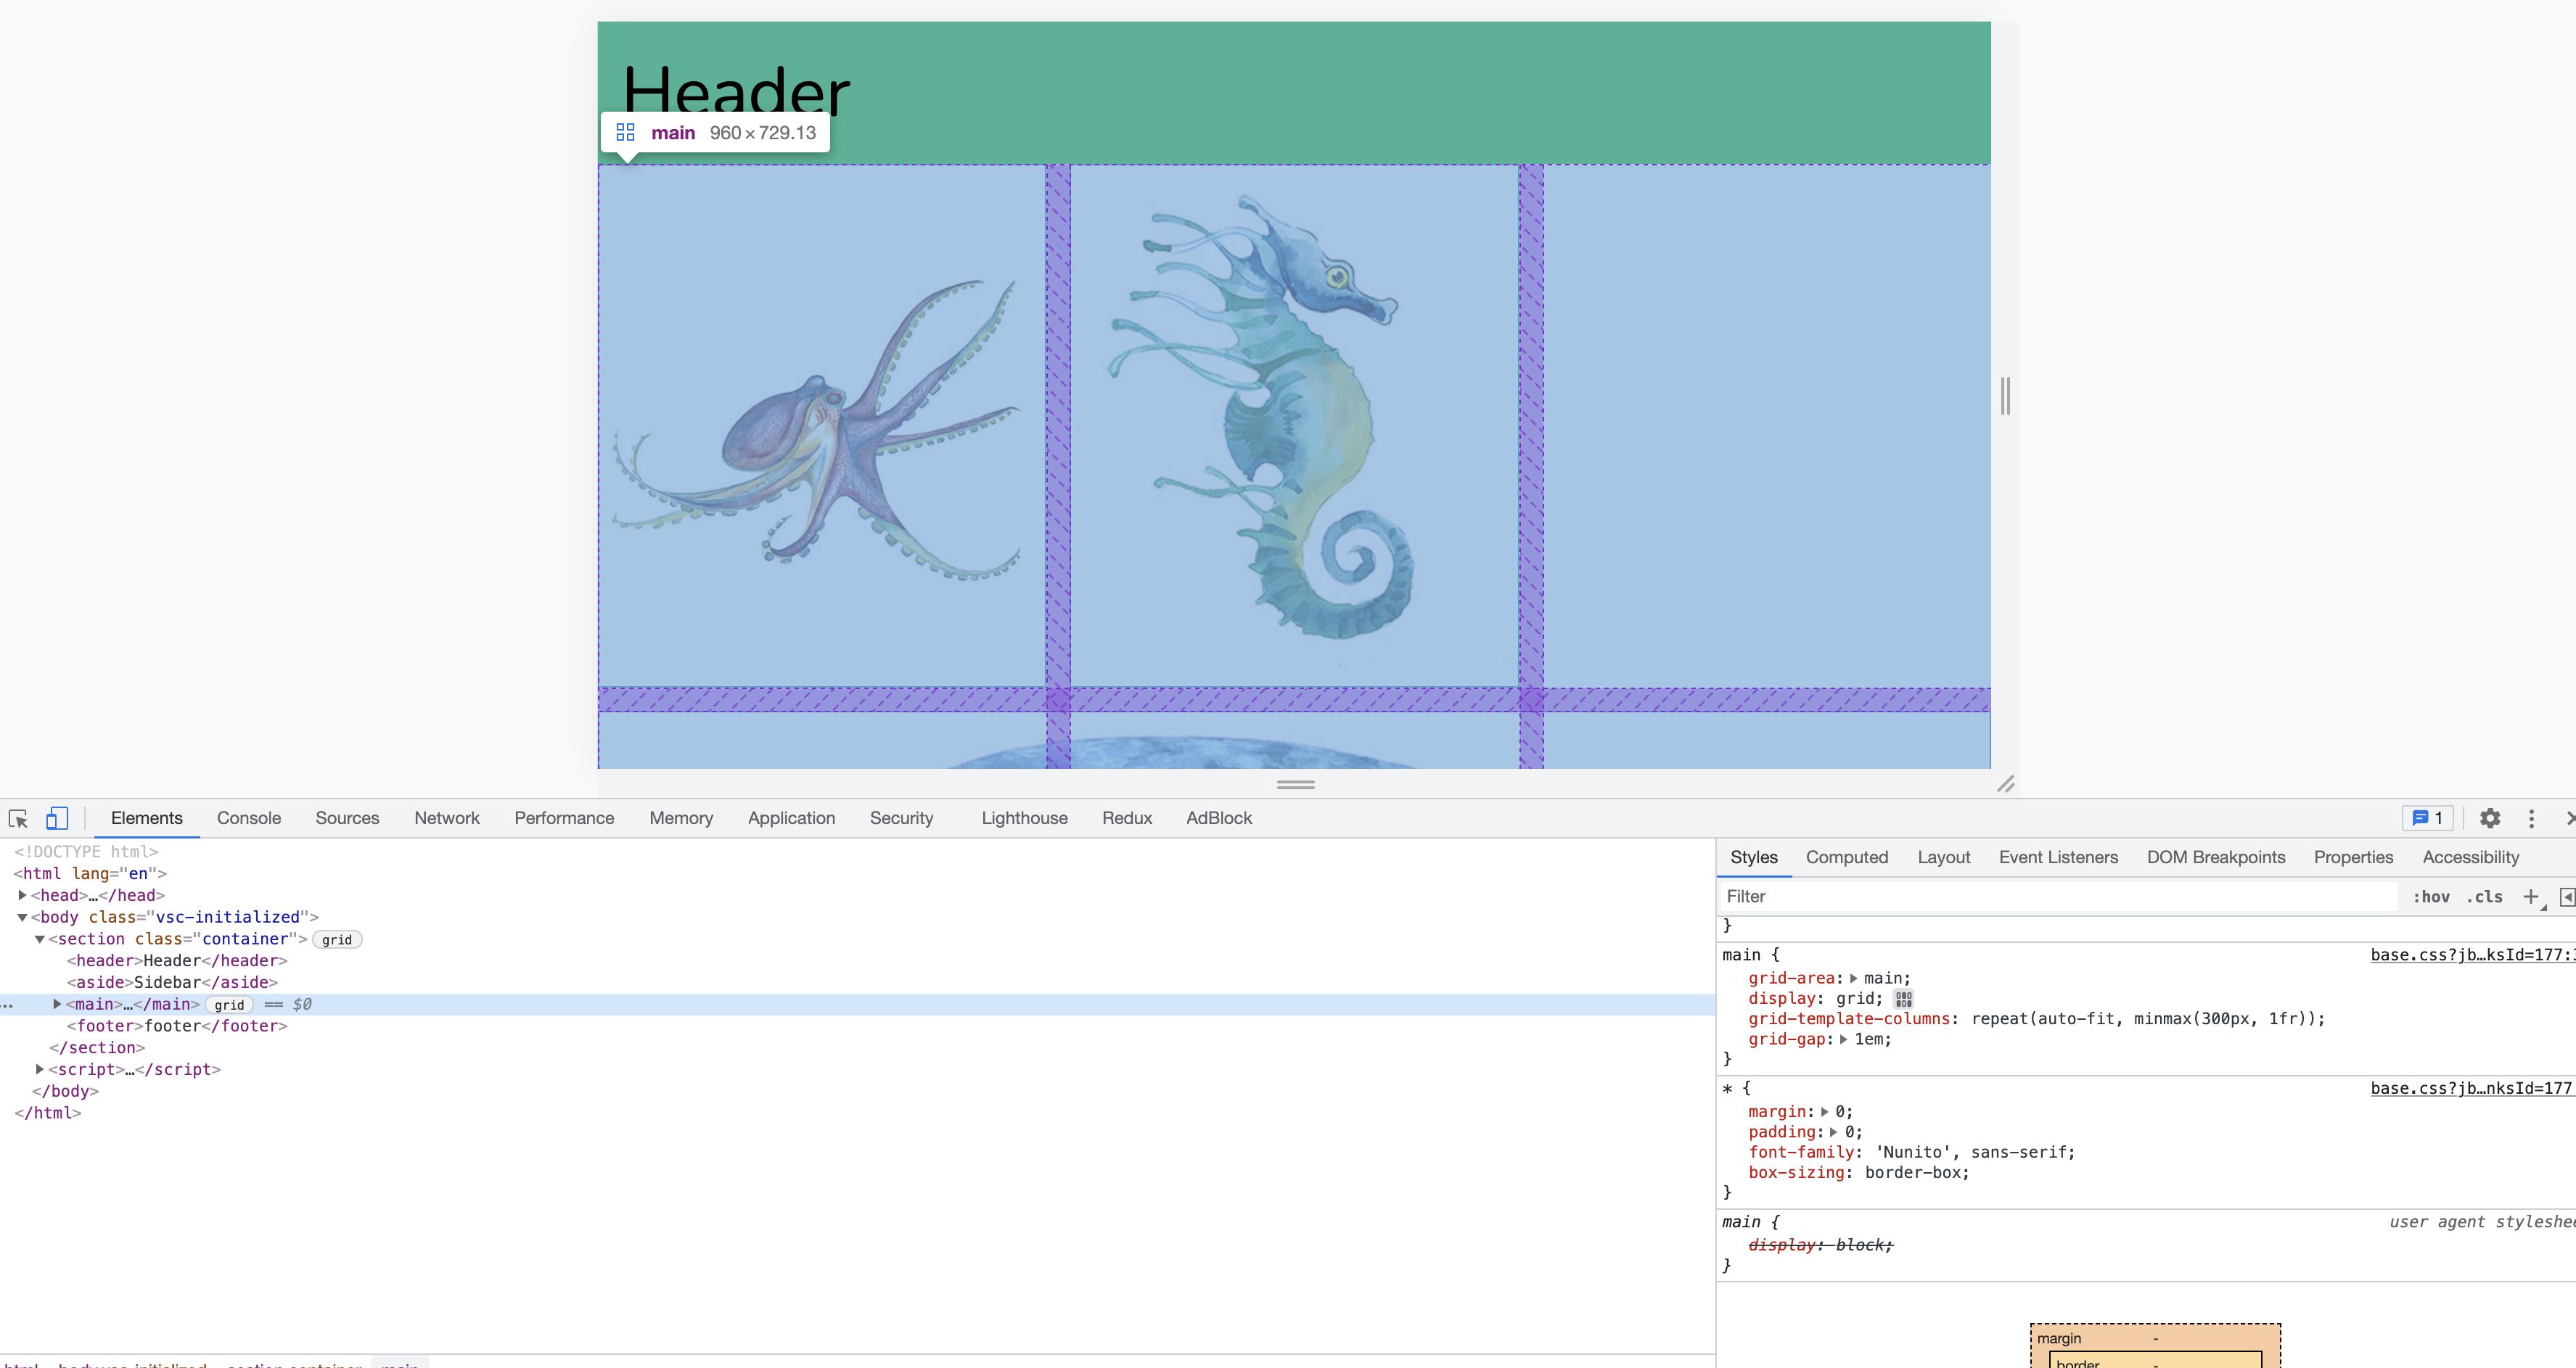Activate the inspect element picker icon

[18, 818]
